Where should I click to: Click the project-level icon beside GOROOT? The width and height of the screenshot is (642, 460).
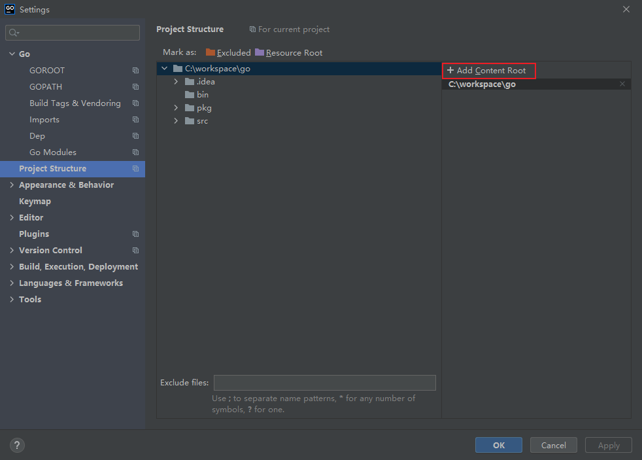point(135,71)
